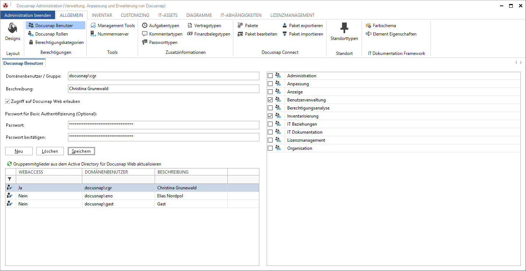Open the IT-ABHÄNGIGKEITEN ribbon tab

click(x=241, y=15)
